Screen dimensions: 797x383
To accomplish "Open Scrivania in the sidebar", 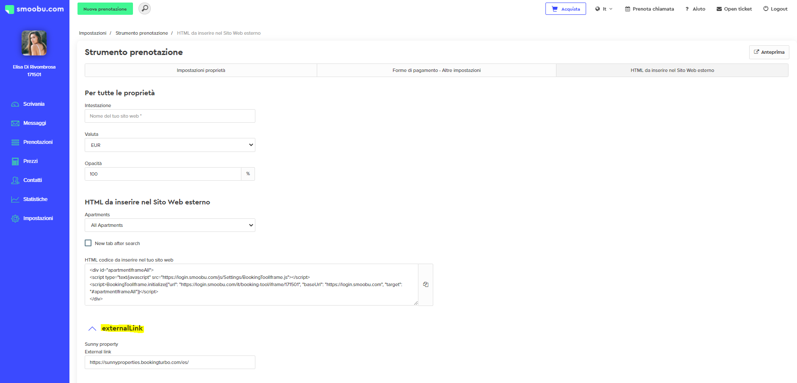I will (34, 104).
